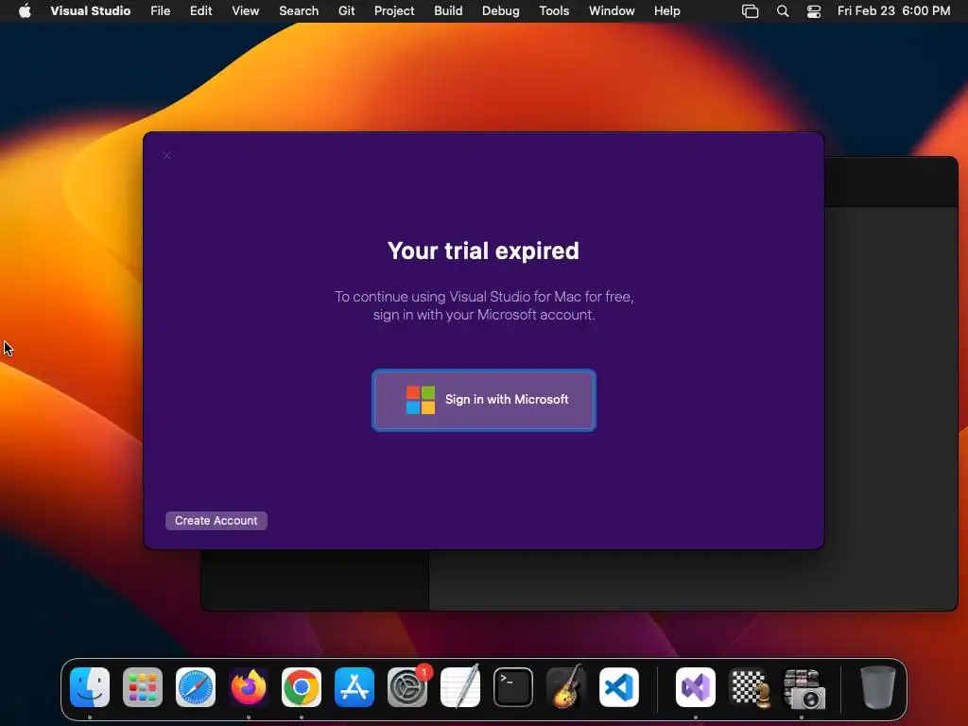This screenshot has height=726, width=968.
Task: Open the Search menu
Action: pyautogui.click(x=299, y=10)
